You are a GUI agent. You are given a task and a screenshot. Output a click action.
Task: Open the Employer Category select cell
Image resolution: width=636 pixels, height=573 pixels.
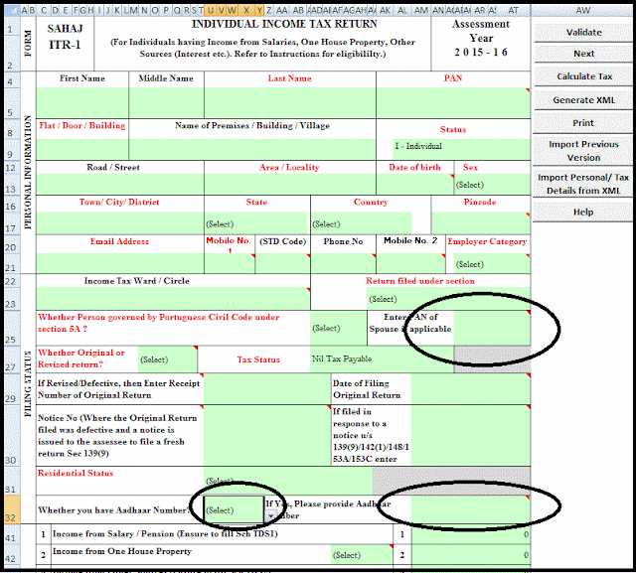point(491,264)
